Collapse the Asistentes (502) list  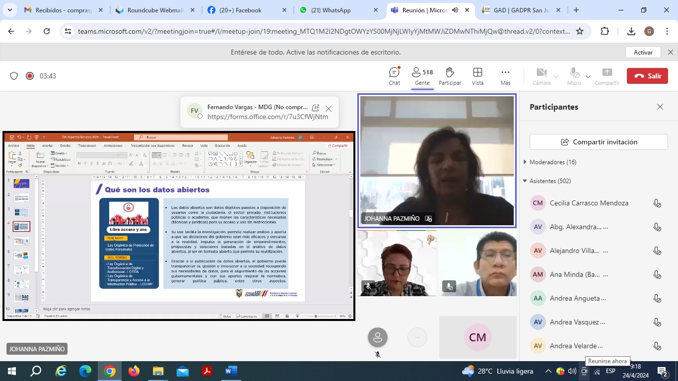(x=525, y=181)
